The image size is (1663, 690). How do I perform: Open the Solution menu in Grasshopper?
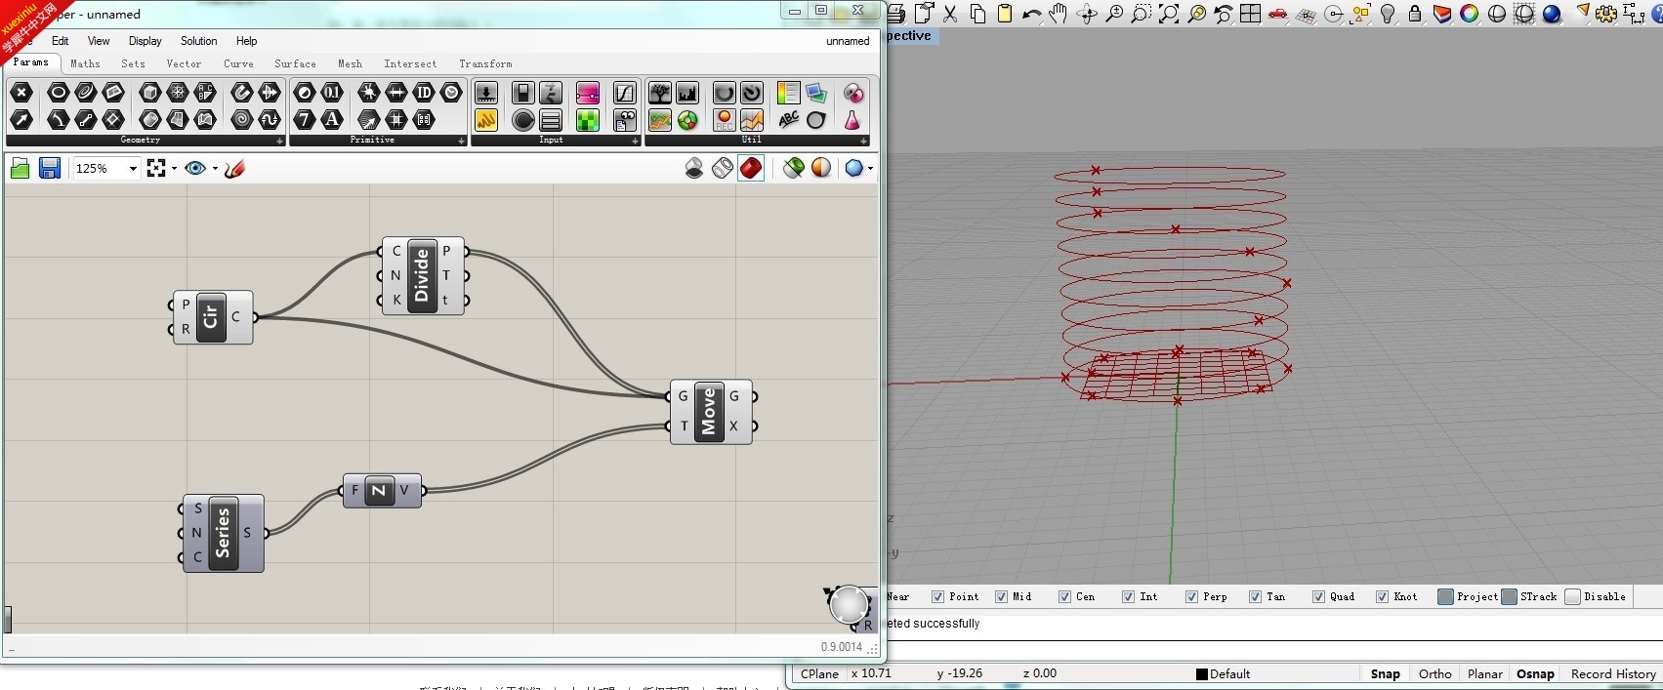(199, 41)
